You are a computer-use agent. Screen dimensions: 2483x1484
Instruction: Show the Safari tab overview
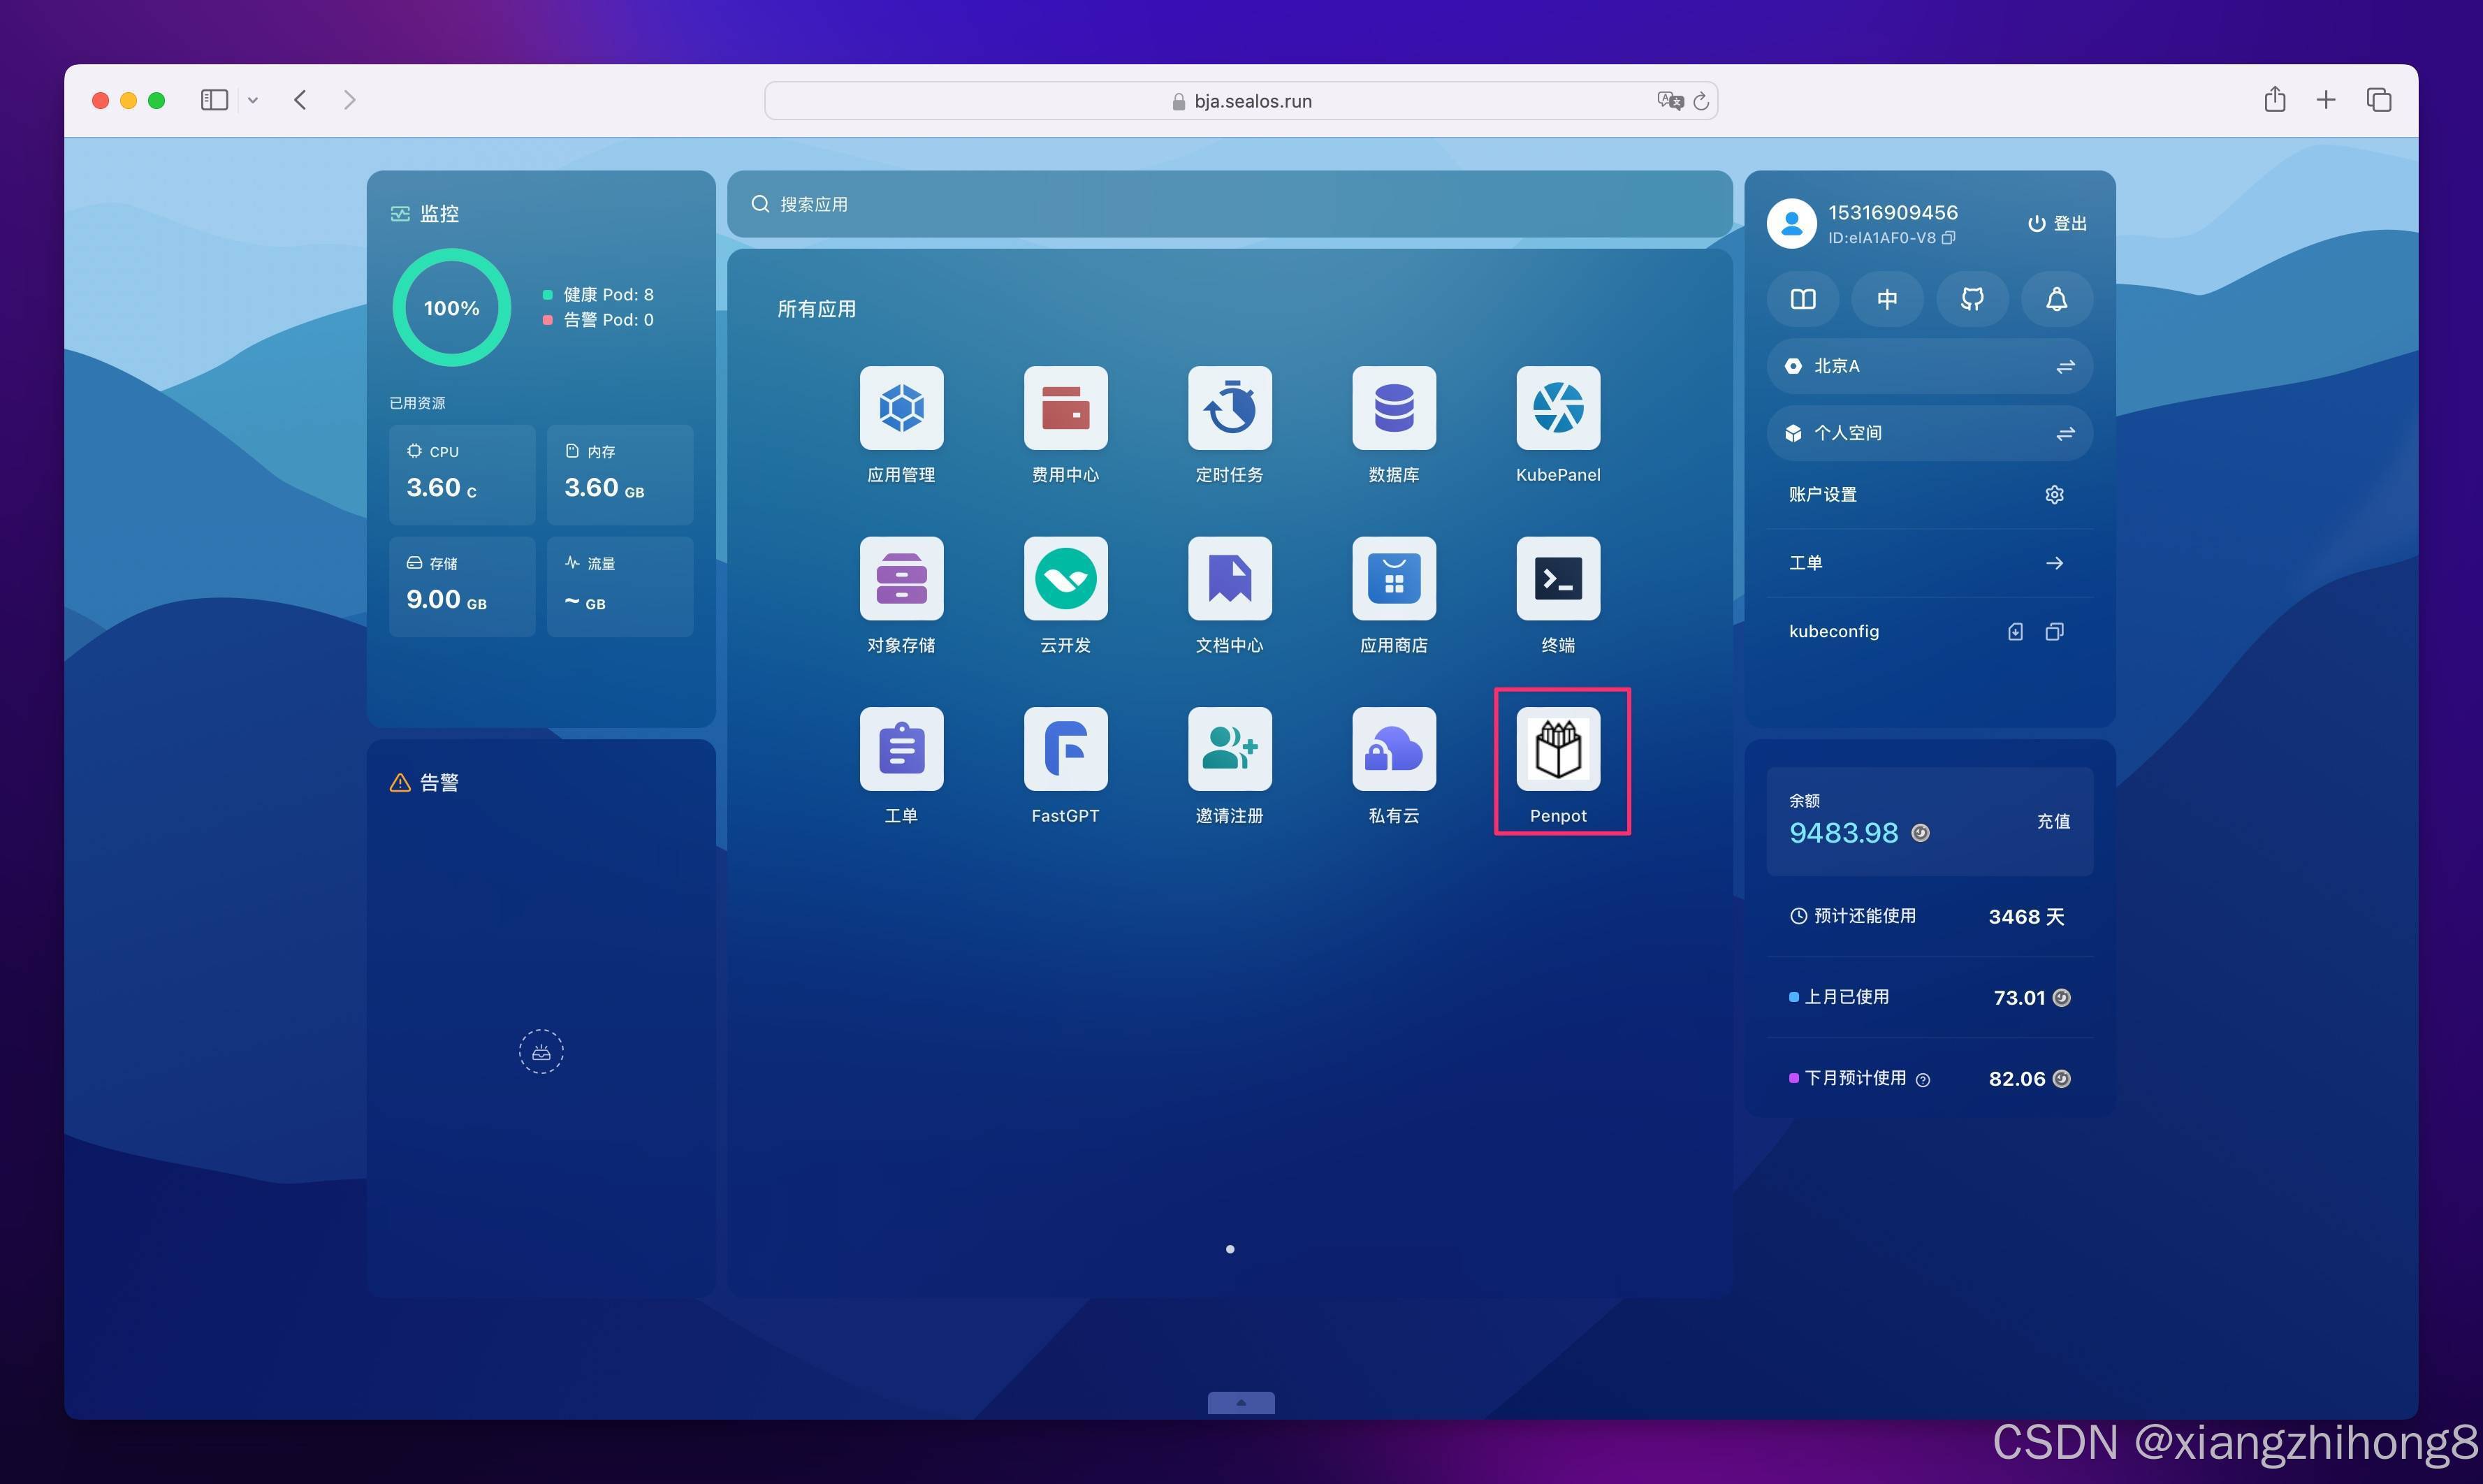pos(2378,100)
